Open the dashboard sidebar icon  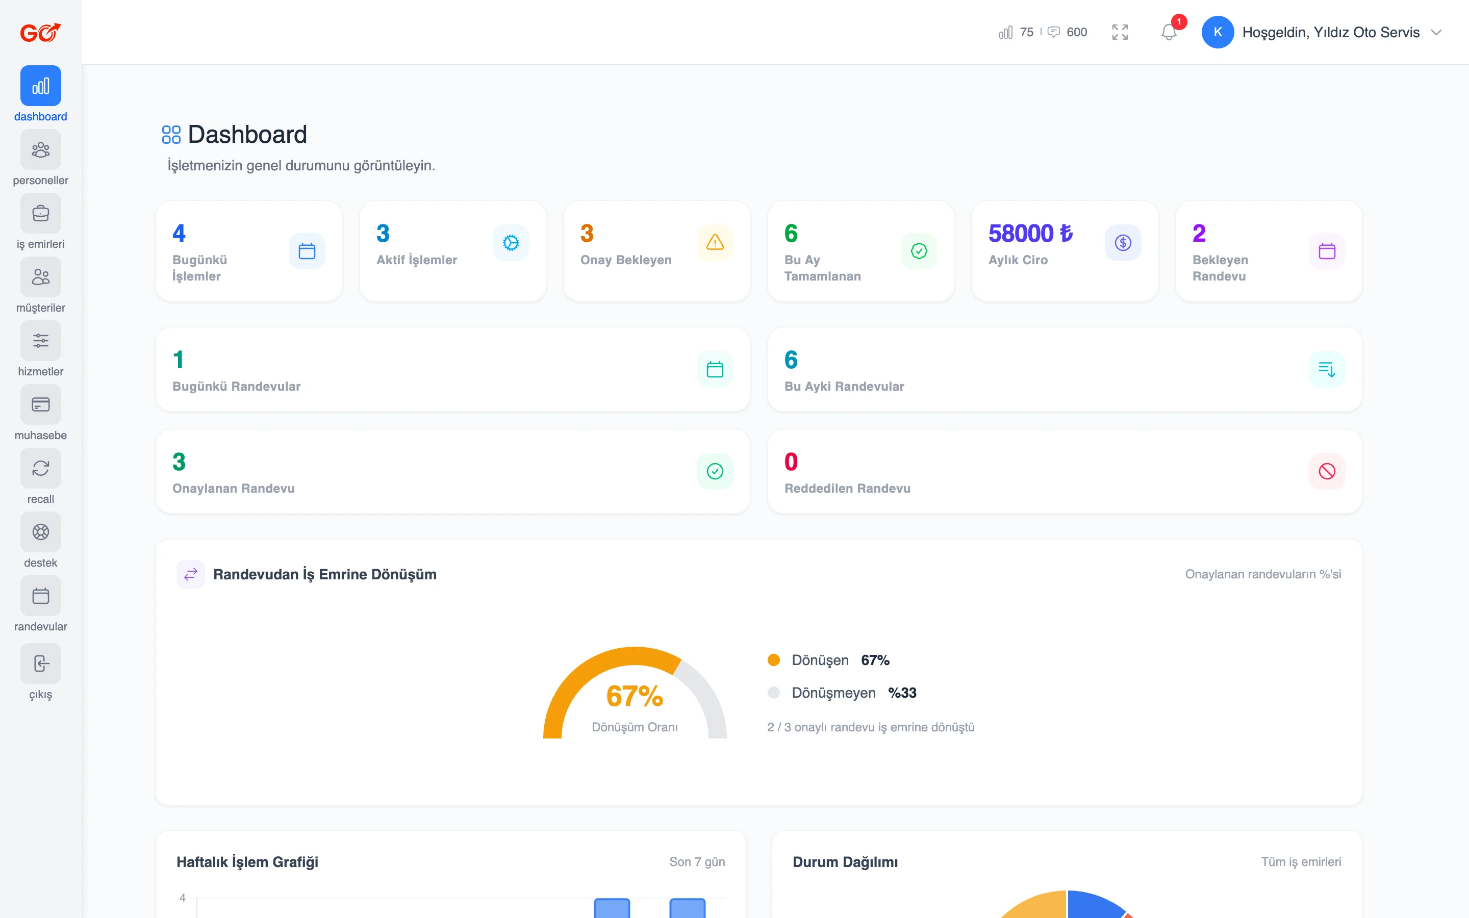[41, 86]
